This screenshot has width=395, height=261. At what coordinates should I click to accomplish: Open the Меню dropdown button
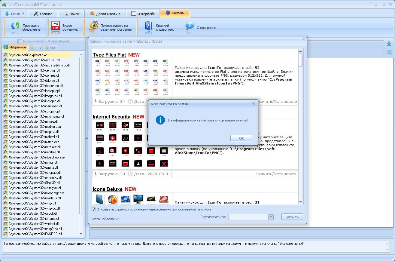pos(15,14)
